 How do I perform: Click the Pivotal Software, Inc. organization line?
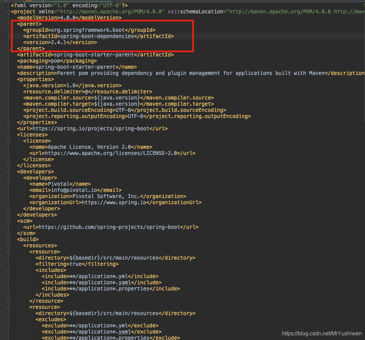pyautogui.click(x=108, y=196)
